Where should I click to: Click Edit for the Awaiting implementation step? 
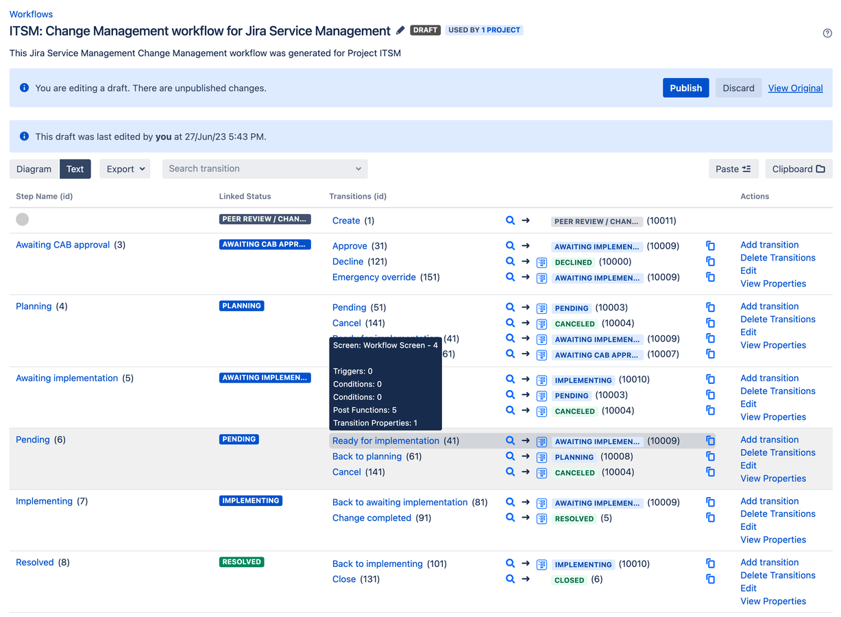click(x=748, y=404)
